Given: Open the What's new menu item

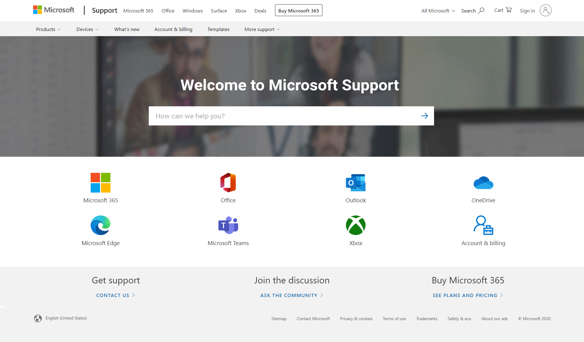Looking at the screenshot, I should coord(127,29).
